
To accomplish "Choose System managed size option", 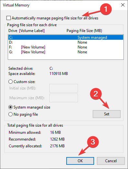I will click(x=10, y=107).
